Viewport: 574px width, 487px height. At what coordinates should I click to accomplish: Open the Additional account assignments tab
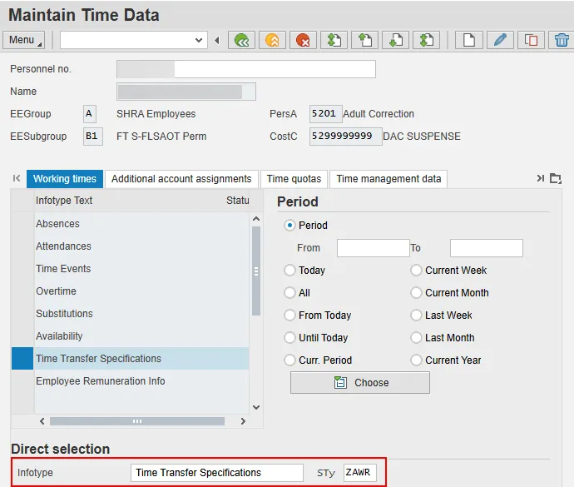tap(181, 179)
